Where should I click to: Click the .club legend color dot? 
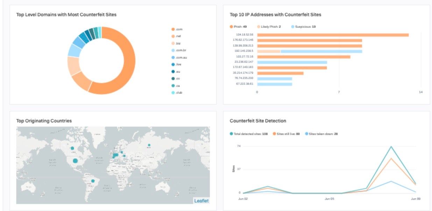coord(173,93)
